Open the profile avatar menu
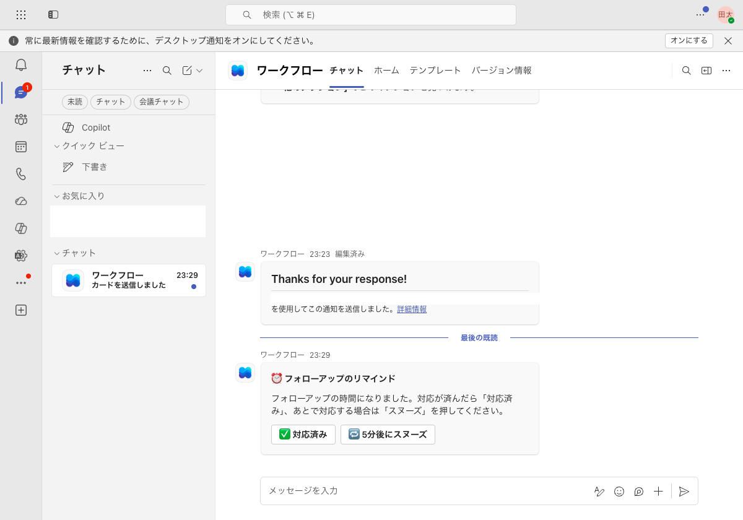The image size is (743, 520). pos(726,14)
